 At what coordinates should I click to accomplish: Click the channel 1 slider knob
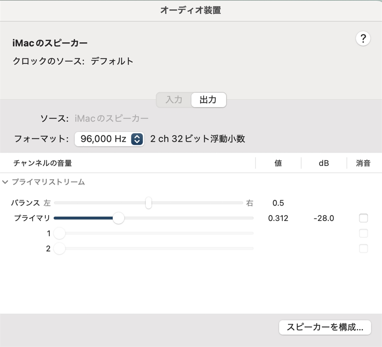point(59,233)
